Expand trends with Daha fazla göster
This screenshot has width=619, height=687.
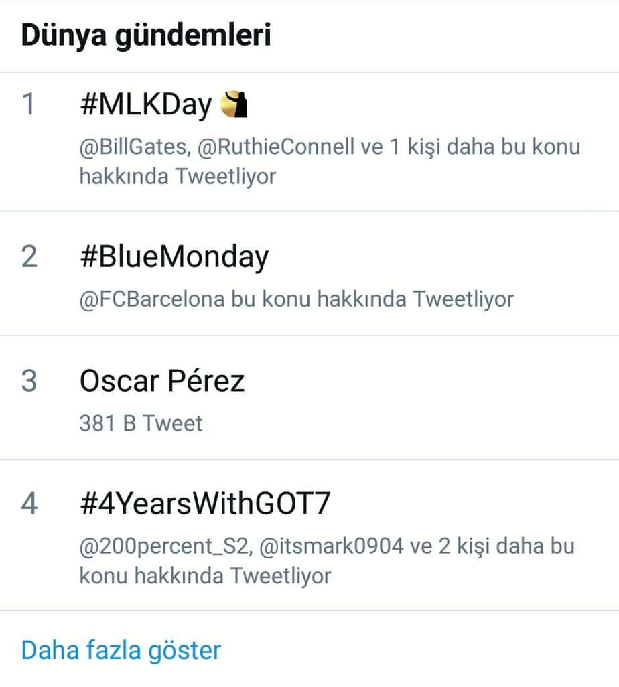[121, 650]
